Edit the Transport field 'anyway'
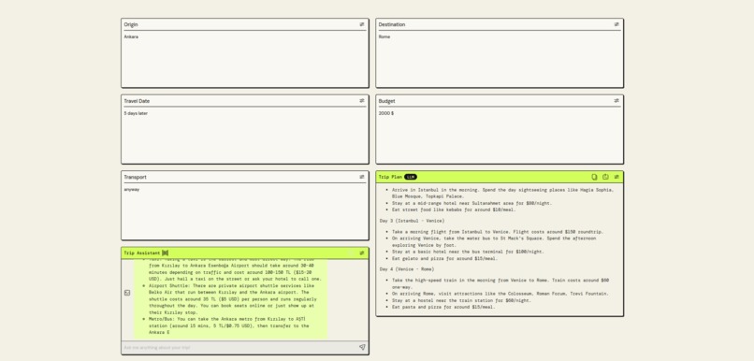Viewport: 754px width, 361px height. [245, 210]
